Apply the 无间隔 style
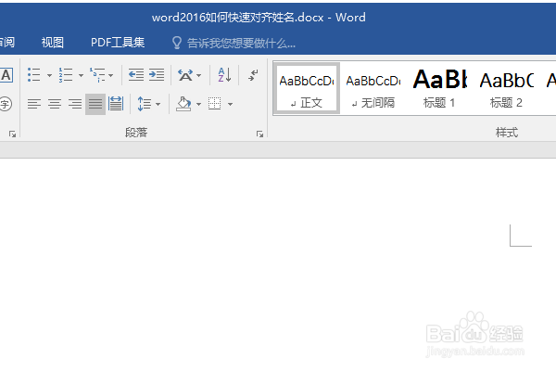The width and height of the screenshot is (556, 371). coord(373,88)
